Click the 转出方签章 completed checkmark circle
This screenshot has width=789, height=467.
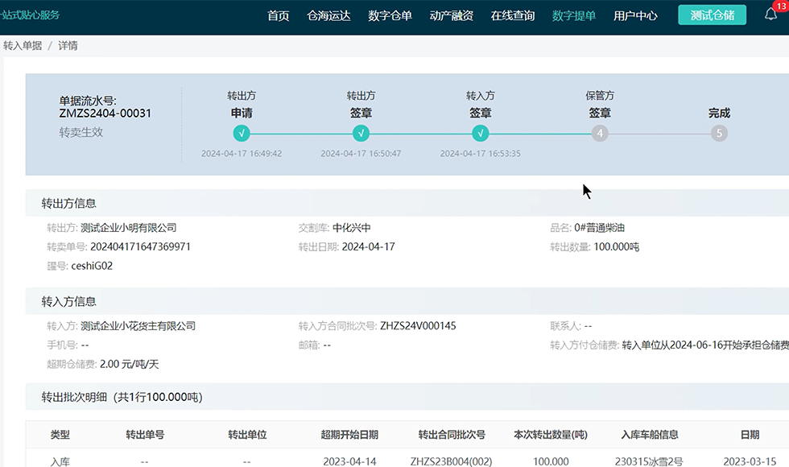coord(361,134)
